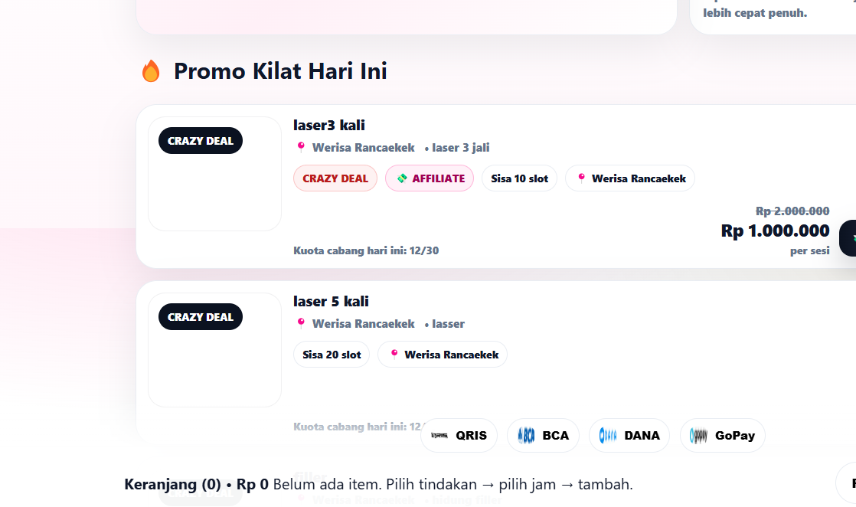Click the QRIS logo icon
Image resolution: width=856 pixels, height=507 pixels.
tap(439, 436)
